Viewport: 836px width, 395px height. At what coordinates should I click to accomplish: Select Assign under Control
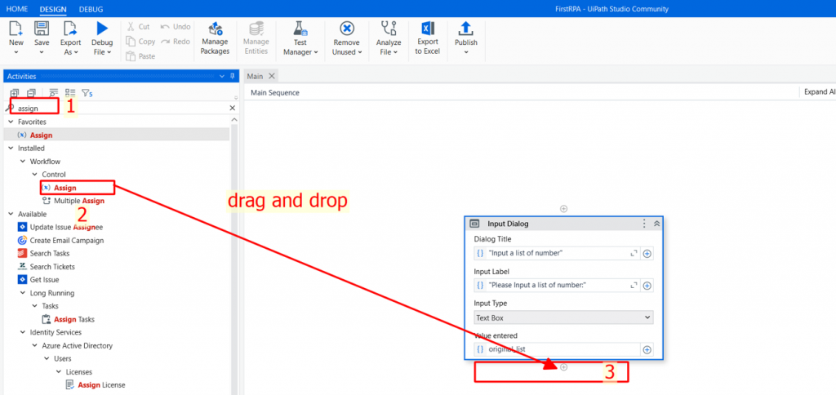tap(65, 188)
